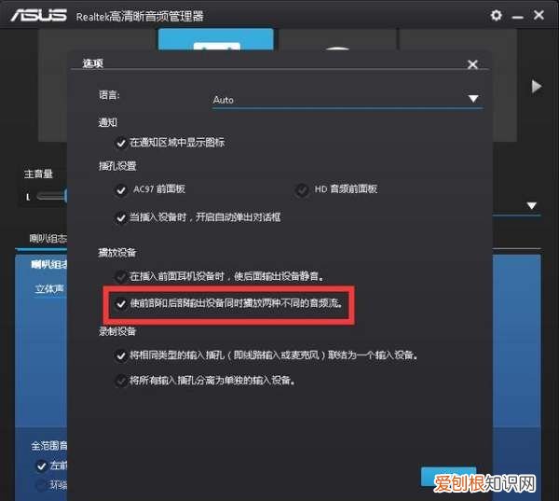Close the 选项 options dialog
Image resolution: width=559 pixels, height=501 pixels.
point(472,64)
